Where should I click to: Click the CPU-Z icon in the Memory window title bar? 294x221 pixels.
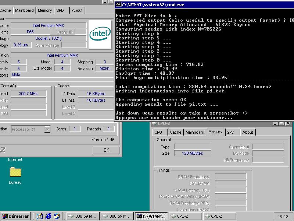154,123
